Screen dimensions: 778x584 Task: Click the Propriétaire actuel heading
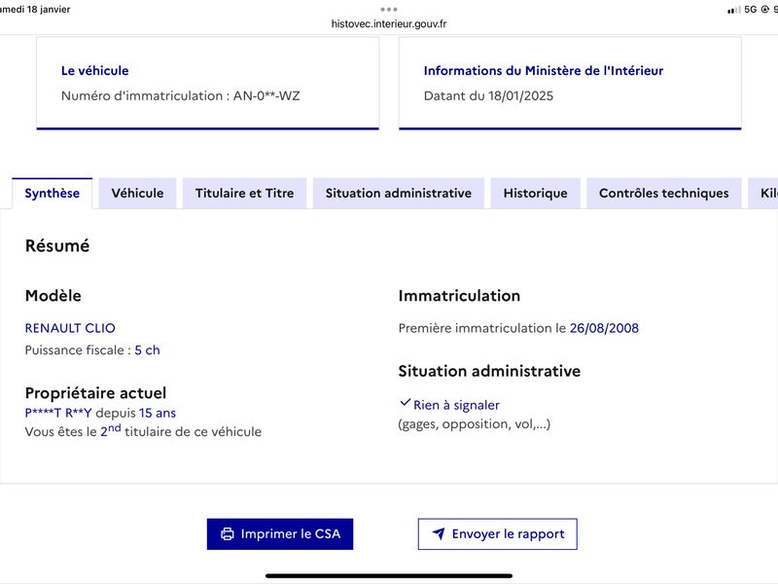click(95, 393)
